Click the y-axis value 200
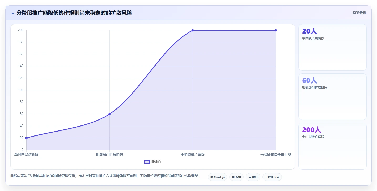The height and width of the screenshot is (191, 377). tap(21, 30)
